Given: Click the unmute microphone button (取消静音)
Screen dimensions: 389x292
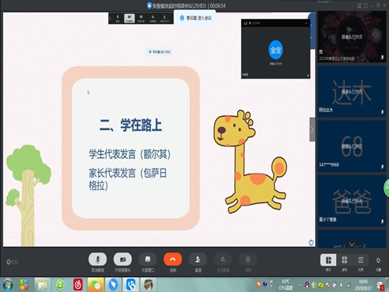Looking at the screenshot, I should [97, 259].
